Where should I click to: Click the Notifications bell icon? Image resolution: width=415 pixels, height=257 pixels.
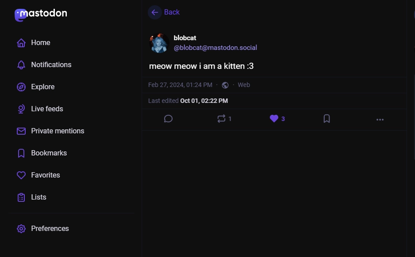point(21,65)
